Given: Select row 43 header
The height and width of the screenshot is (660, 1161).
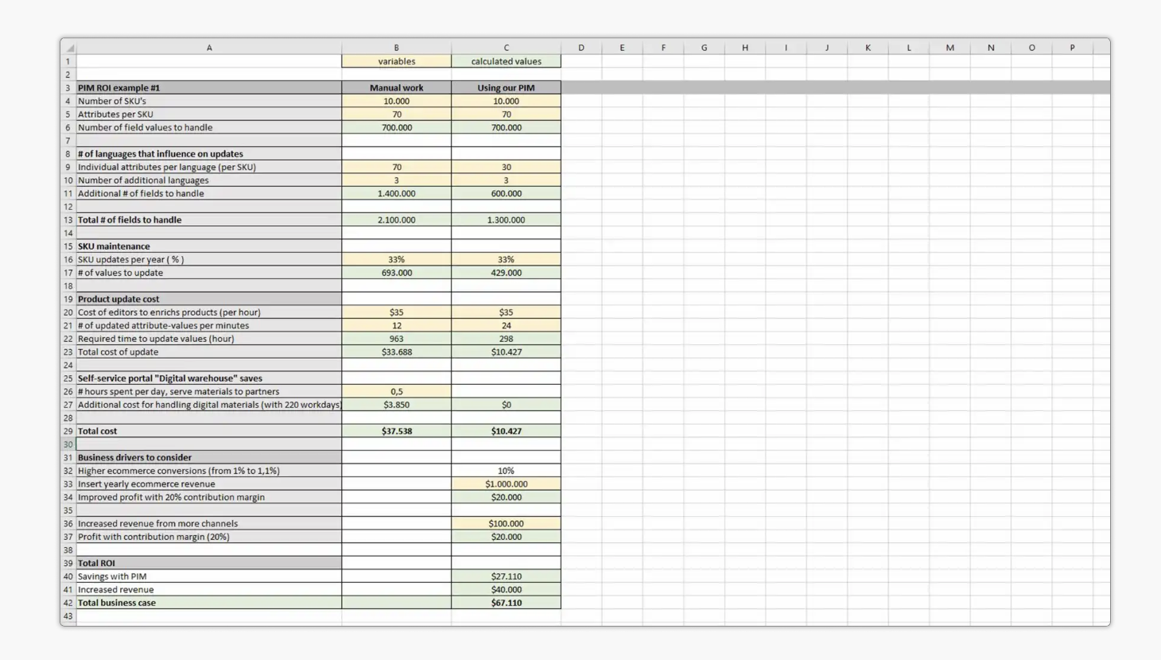Looking at the screenshot, I should (x=68, y=615).
